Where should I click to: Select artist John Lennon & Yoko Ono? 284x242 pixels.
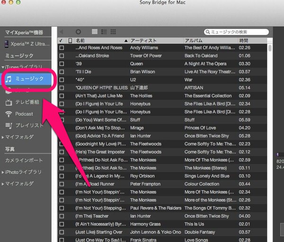coord(156,232)
